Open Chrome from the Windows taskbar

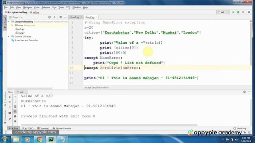tap(39, 139)
